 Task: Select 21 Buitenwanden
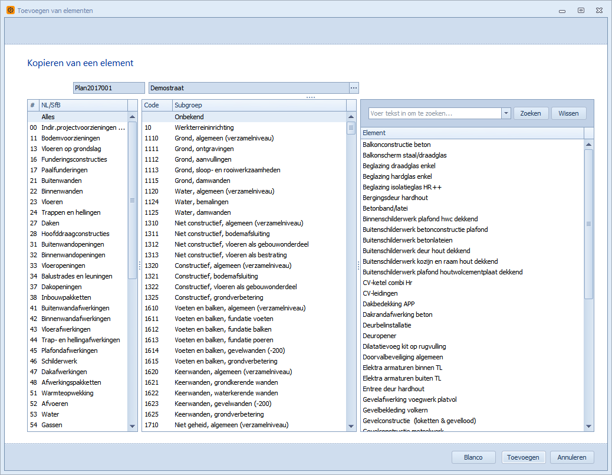point(78,181)
